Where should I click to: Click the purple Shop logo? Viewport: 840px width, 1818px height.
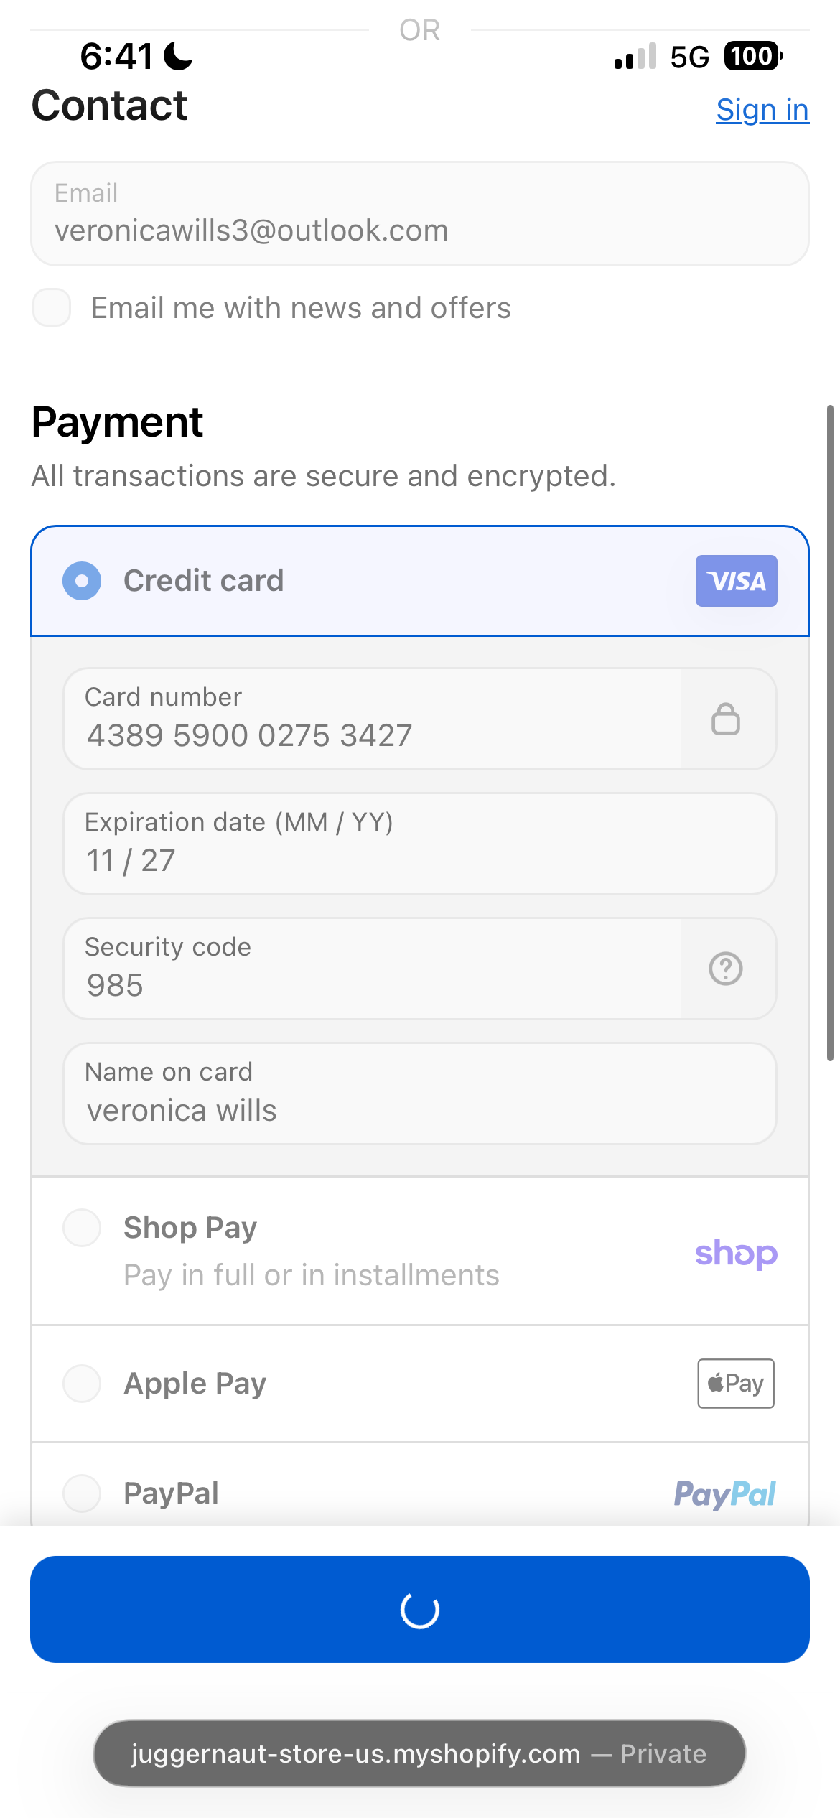[x=736, y=1254]
